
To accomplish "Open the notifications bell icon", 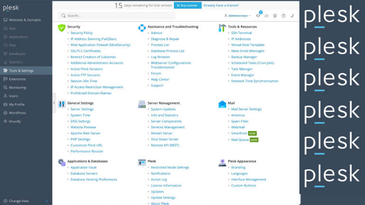I will click(x=258, y=16).
